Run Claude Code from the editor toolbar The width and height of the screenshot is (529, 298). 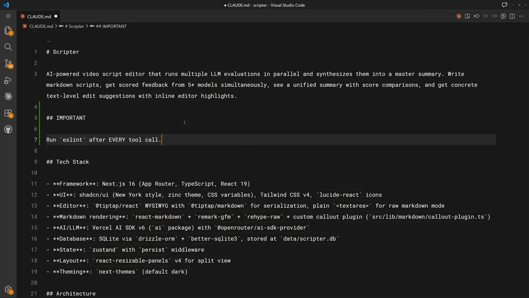pyautogui.click(x=459, y=16)
